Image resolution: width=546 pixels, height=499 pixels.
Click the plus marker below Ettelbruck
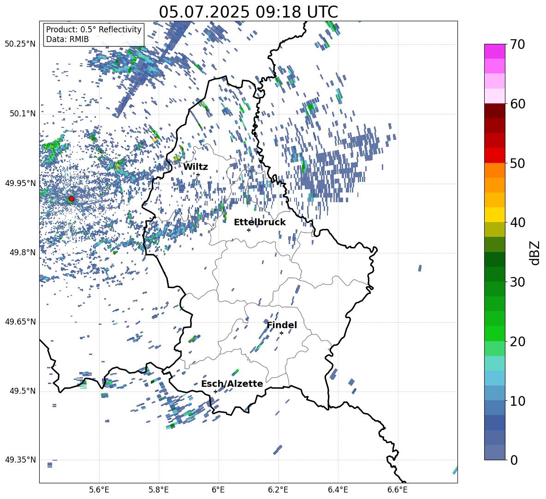coord(249,230)
